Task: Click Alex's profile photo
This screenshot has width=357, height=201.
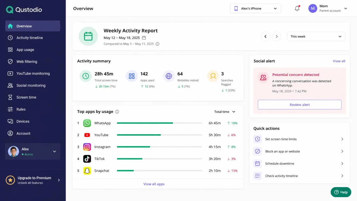Action: (13, 151)
